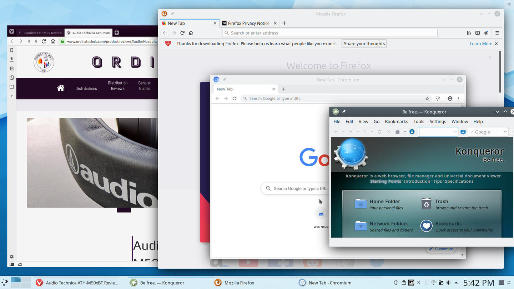
Task: Open Konqueror Settings menu
Action: click(x=438, y=121)
